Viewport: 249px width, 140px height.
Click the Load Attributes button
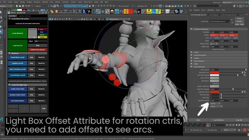219,120
